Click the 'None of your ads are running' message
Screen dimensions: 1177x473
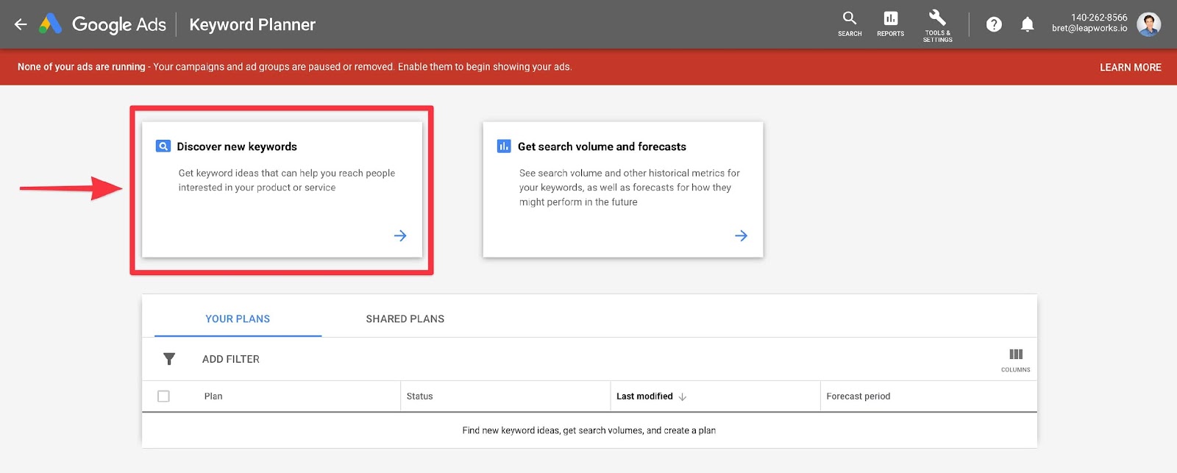[x=294, y=67]
